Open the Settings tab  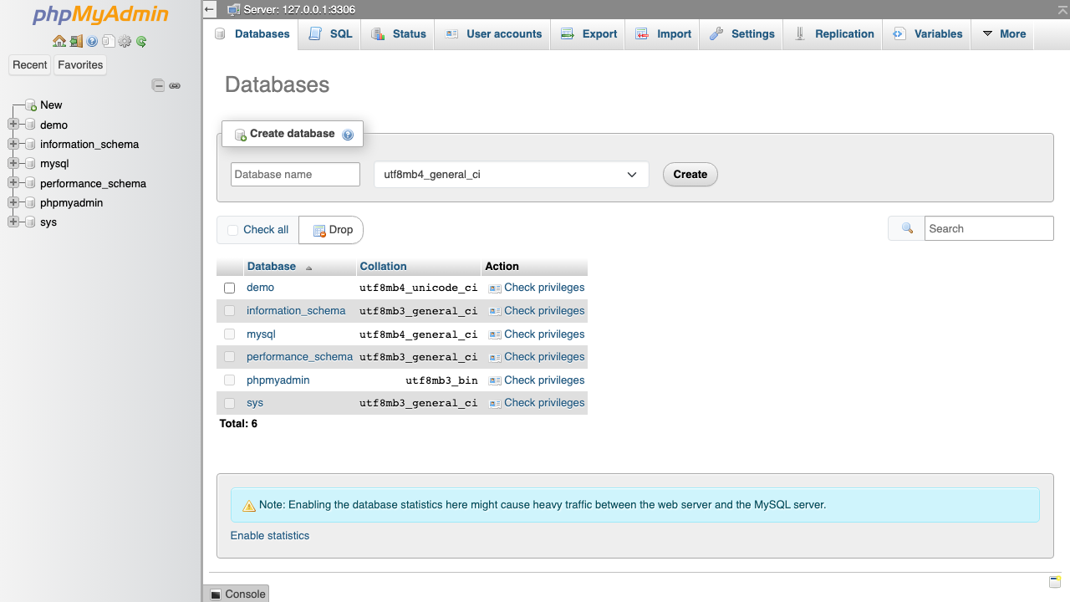pos(741,34)
